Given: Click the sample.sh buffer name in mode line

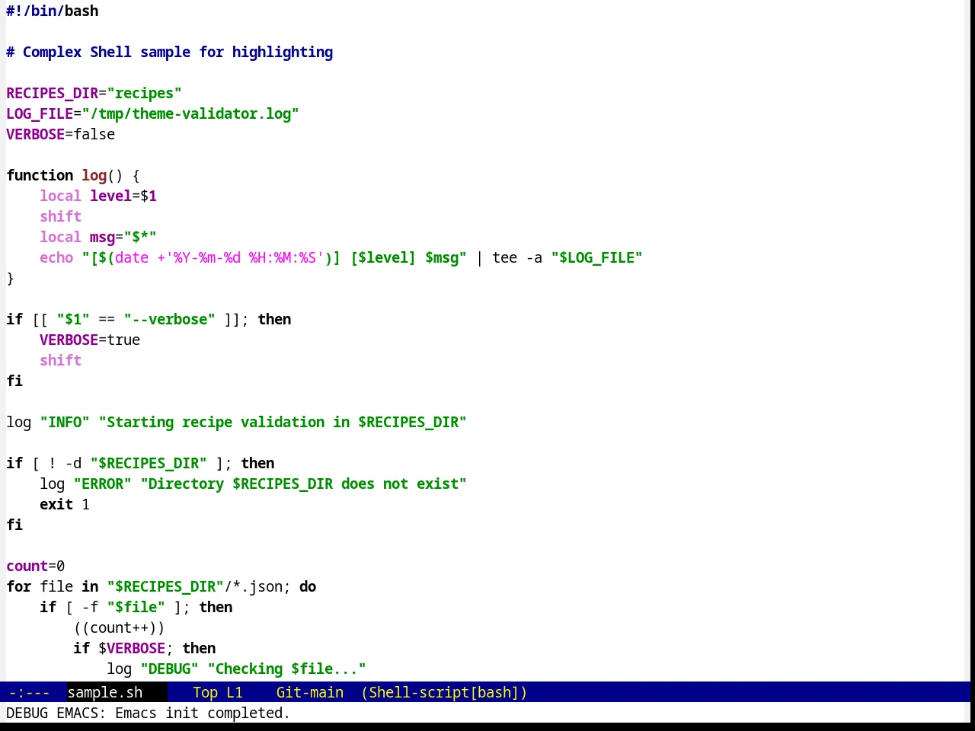Looking at the screenshot, I should pyautogui.click(x=105, y=692).
